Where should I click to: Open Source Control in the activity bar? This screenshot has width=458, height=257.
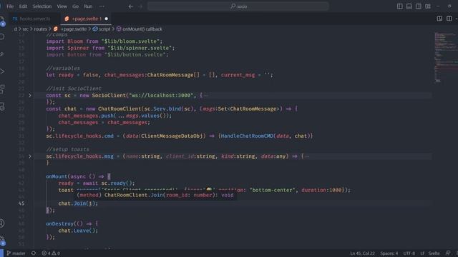tap(2, 54)
